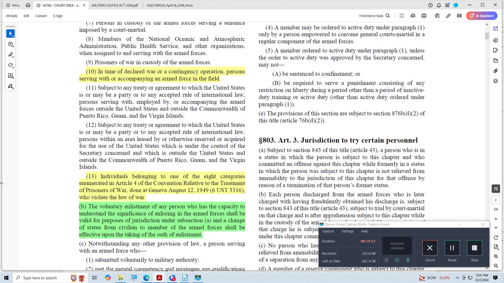Select the zoom magnifier tool in left toolbar
This screenshot has height=283, width=504.
coord(11,44)
